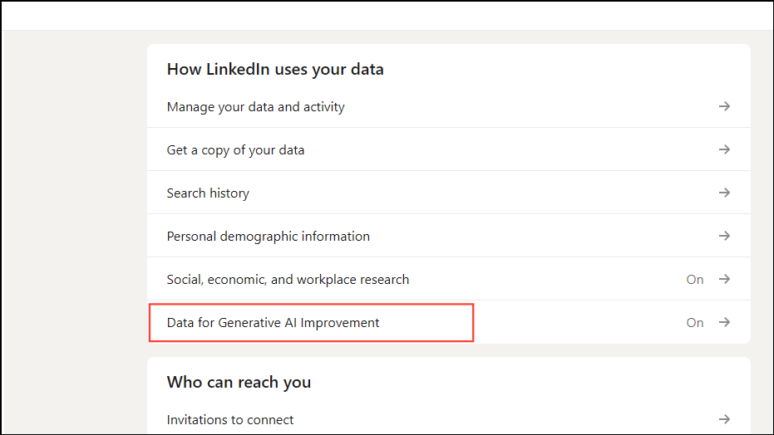Click arrow beside Get a copy of your data

[x=724, y=149]
